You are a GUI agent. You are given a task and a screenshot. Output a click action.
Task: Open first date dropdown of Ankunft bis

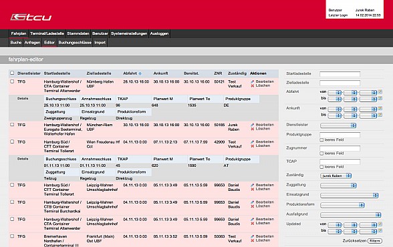coord(335,115)
